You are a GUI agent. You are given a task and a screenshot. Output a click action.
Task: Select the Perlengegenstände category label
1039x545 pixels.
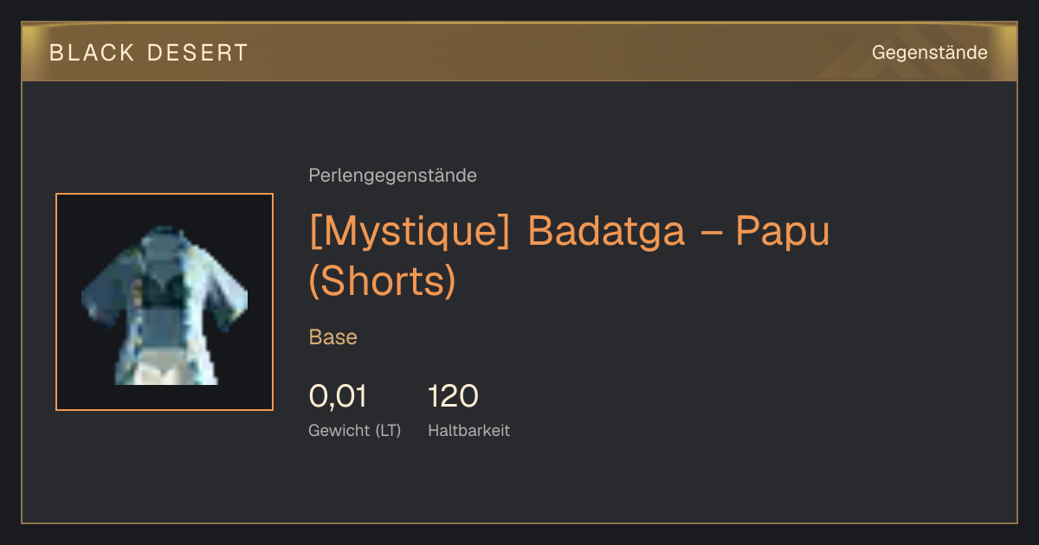[392, 176]
